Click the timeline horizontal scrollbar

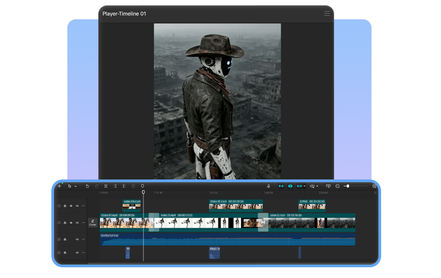click(232, 264)
